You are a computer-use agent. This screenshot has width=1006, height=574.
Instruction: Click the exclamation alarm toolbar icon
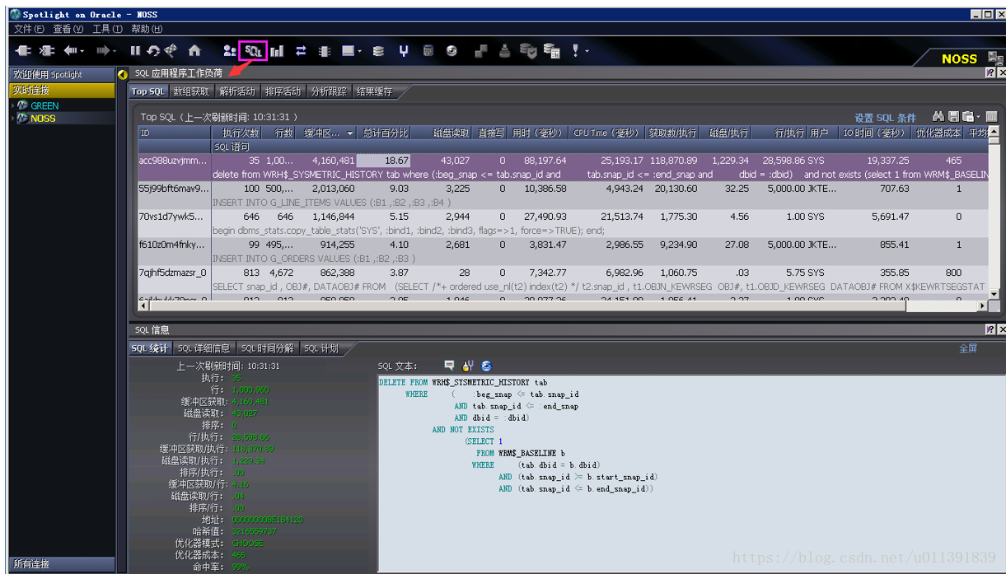tap(576, 51)
